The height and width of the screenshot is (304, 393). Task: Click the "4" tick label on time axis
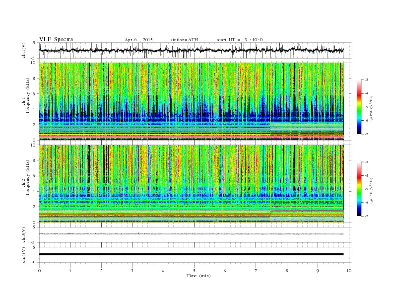[163, 271]
